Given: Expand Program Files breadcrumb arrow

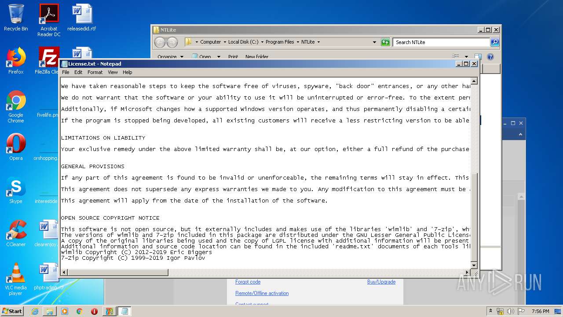Looking at the screenshot, I should (x=298, y=42).
